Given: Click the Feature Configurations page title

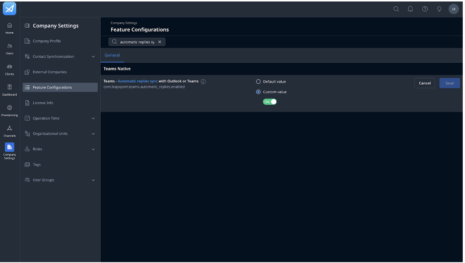Looking at the screenshot, I should coord(140,30).
